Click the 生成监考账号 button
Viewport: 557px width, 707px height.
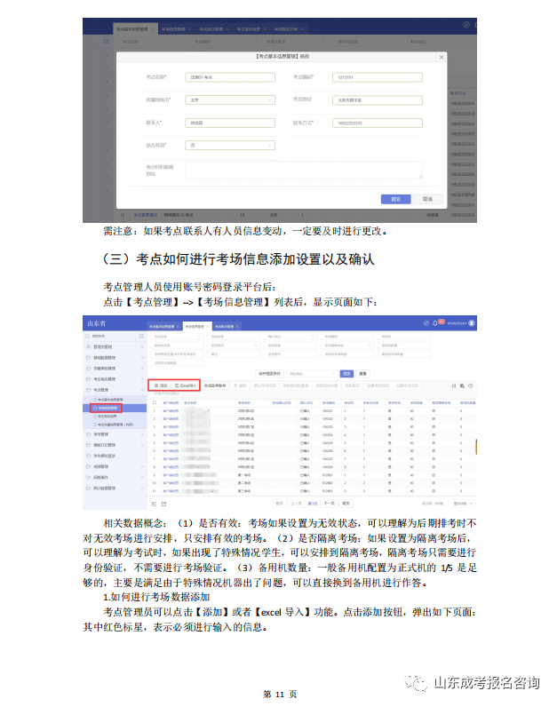tap(215, 386)
